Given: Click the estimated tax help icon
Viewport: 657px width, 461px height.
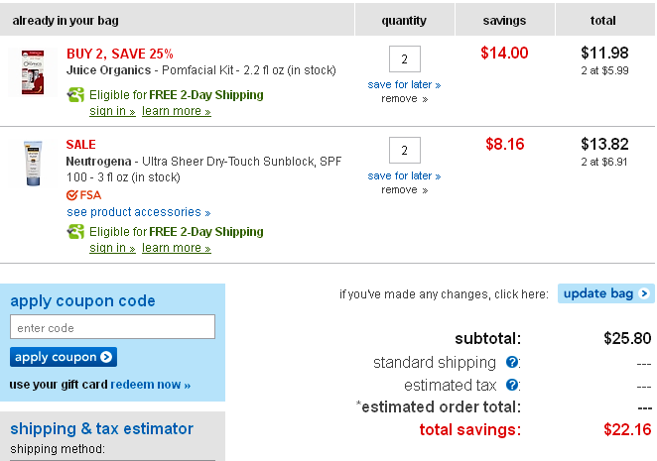Looking at the screenshot, I should click(511, 385).
